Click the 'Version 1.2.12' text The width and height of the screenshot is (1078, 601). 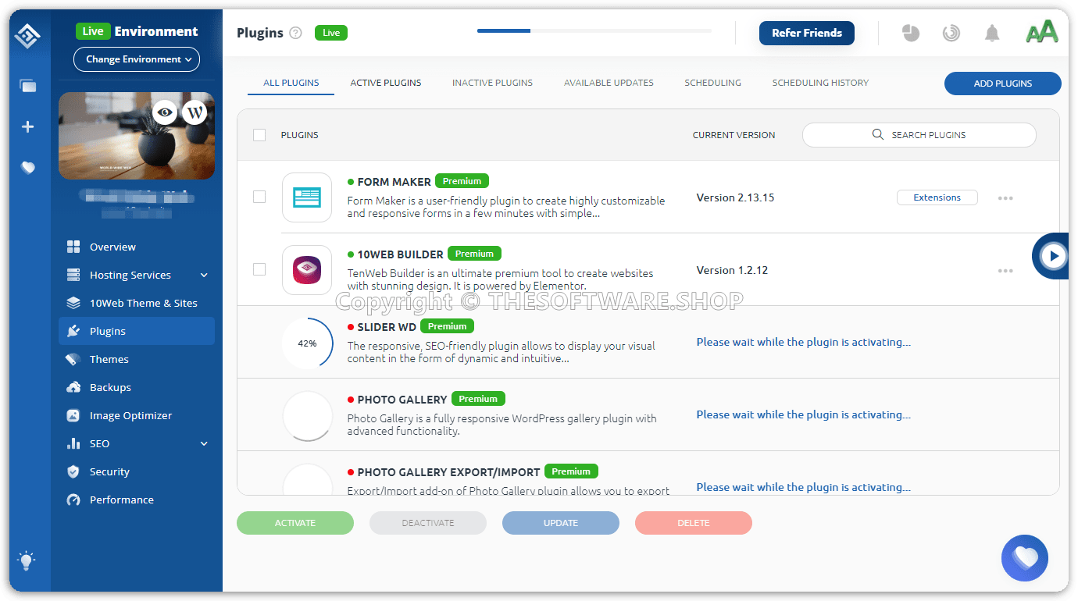tap(732, 270)
